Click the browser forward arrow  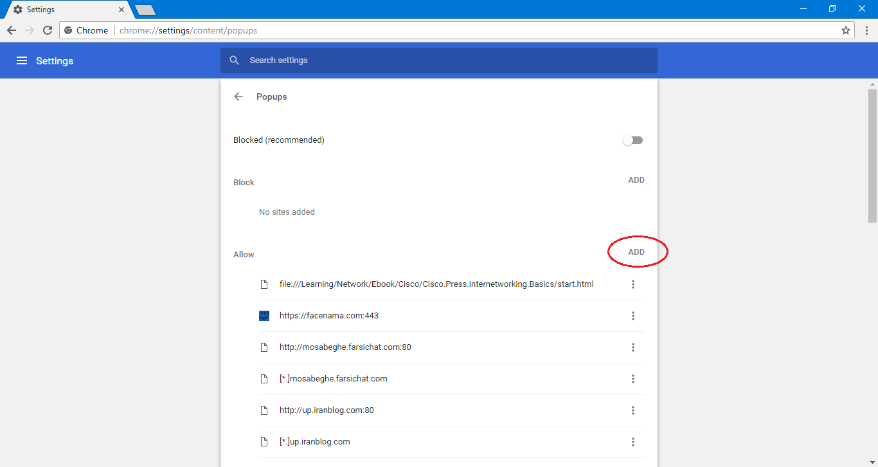[x=30, y=30]
